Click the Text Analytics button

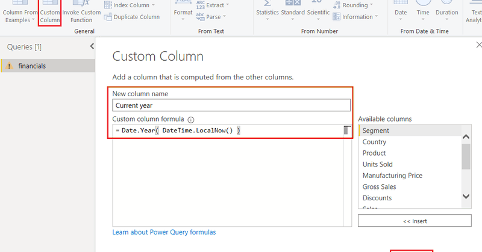474,12
